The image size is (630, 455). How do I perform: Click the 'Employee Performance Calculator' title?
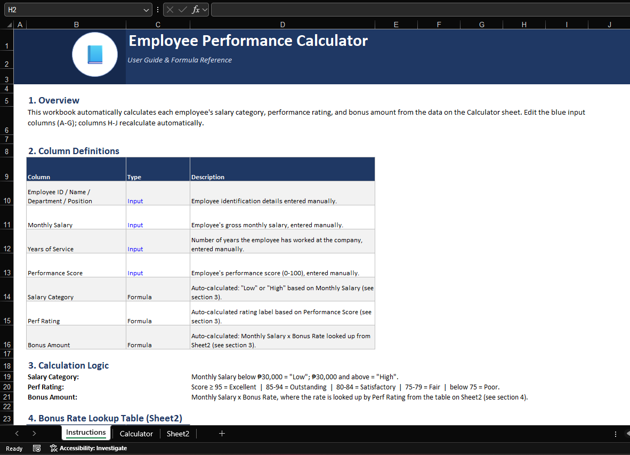tap(248, 41)
